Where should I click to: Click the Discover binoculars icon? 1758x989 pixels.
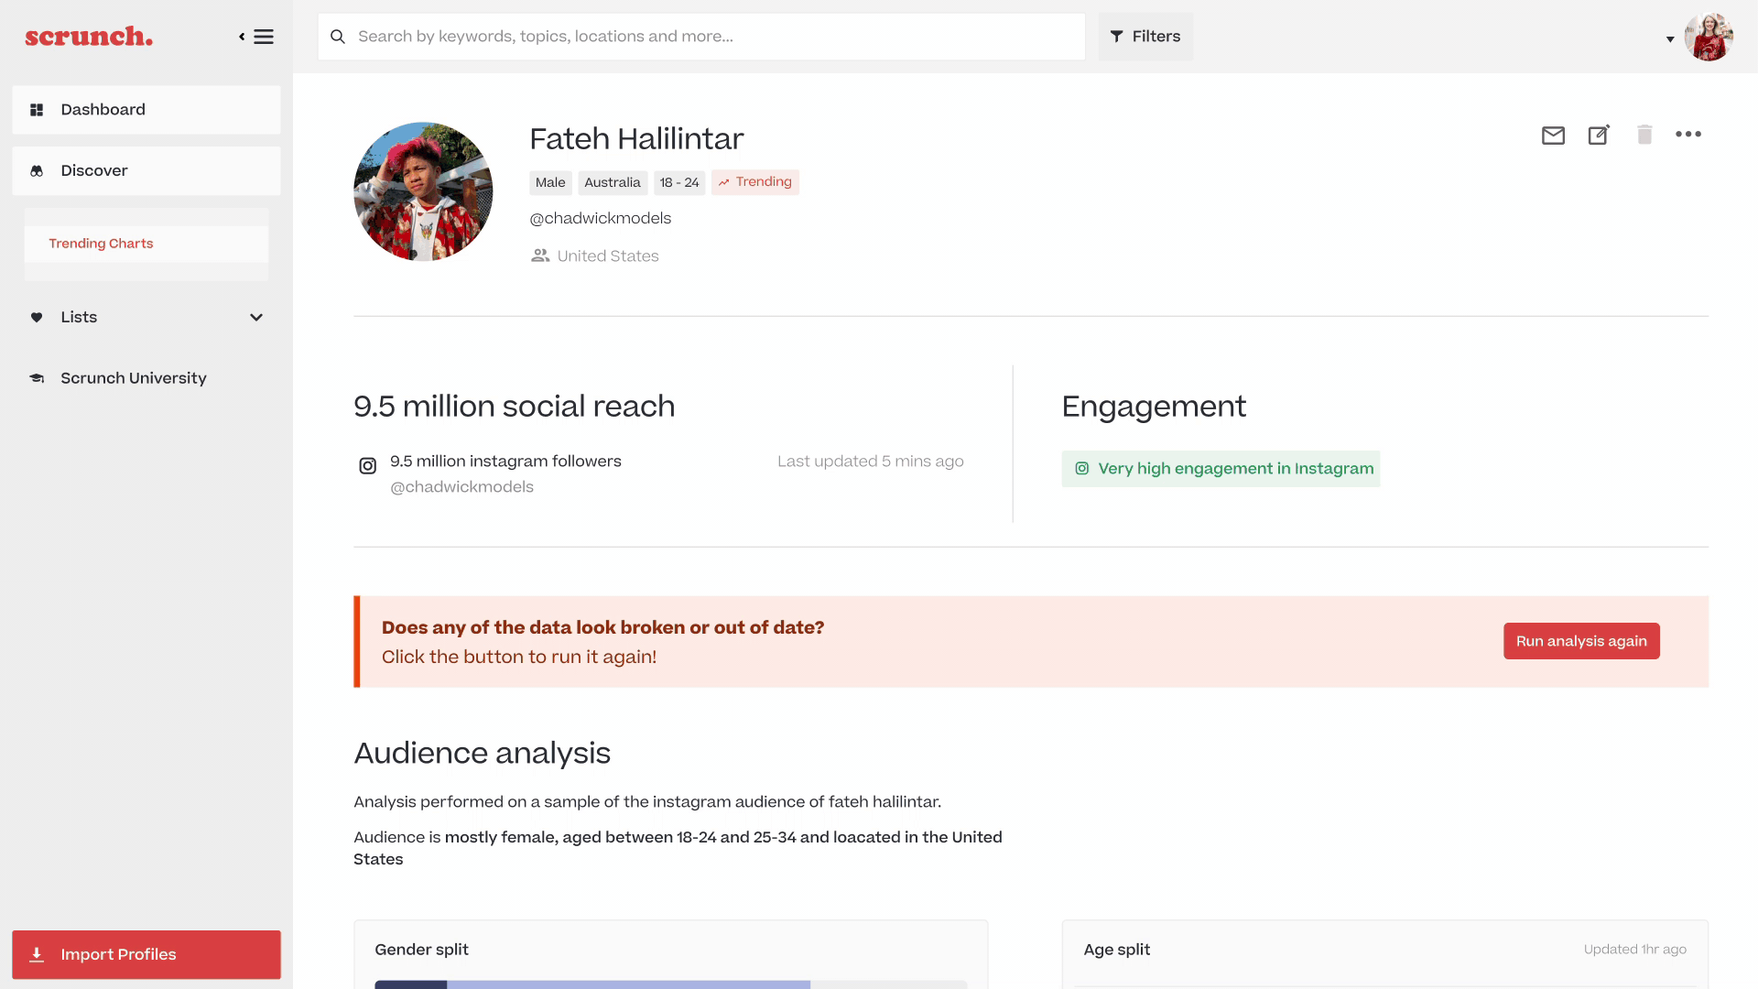[x=37, y=171]
